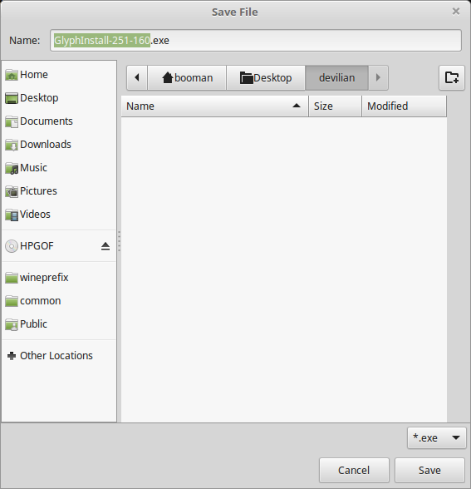Viewport: 471px width, 489px height.
Task: Go to Pictures in sidebar
Action: point(59,191)
